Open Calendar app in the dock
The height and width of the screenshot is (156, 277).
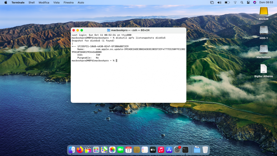pos(129,150)
